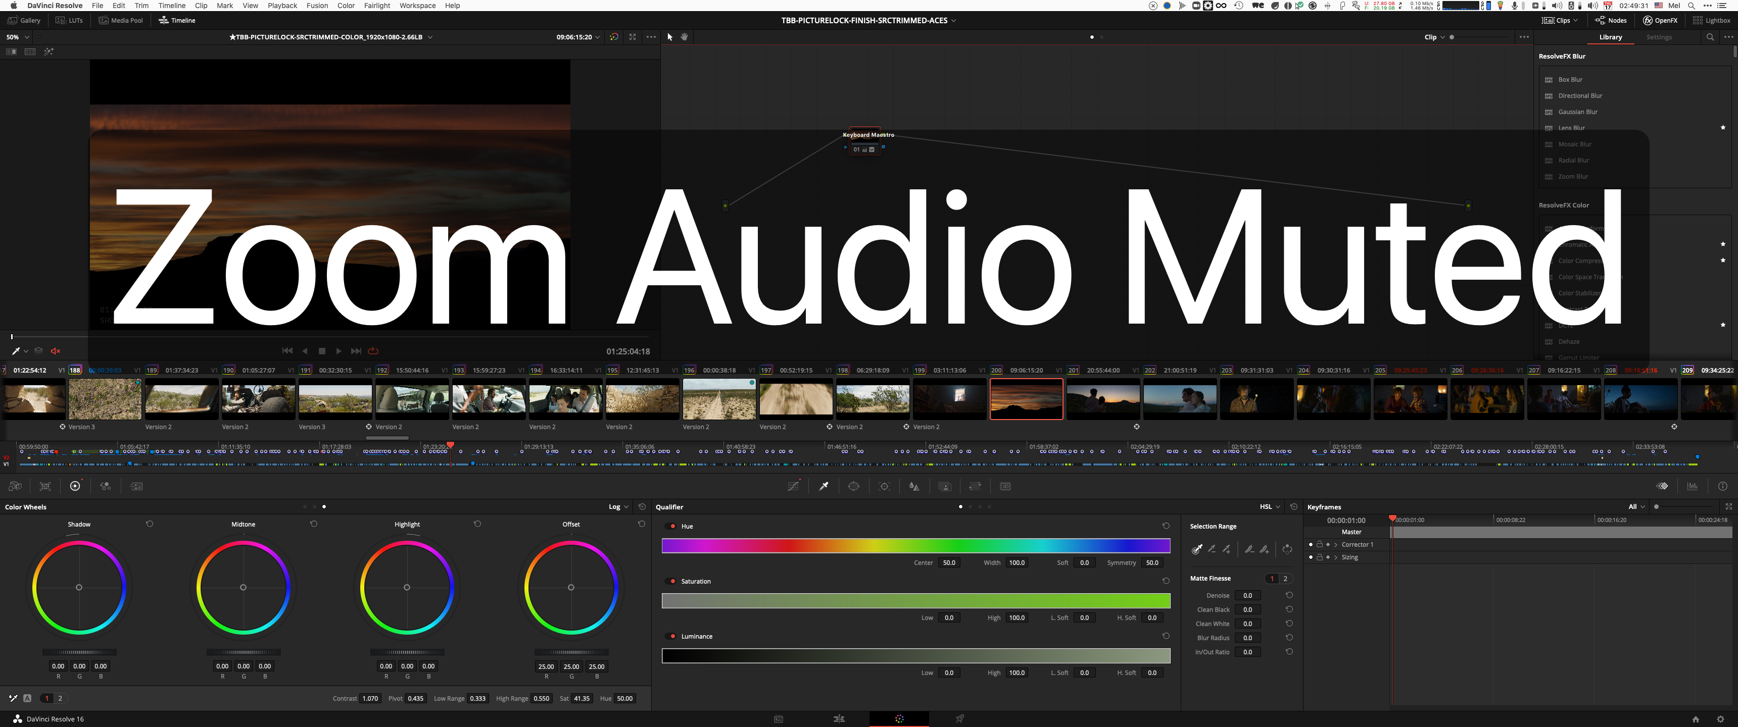The image size is (1738, 727).
Task: Click the Shadow master wheel slider
Action: pos(79,652)
